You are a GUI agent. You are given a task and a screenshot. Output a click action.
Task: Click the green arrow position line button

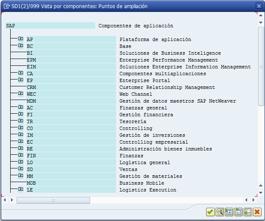(248, 212)
